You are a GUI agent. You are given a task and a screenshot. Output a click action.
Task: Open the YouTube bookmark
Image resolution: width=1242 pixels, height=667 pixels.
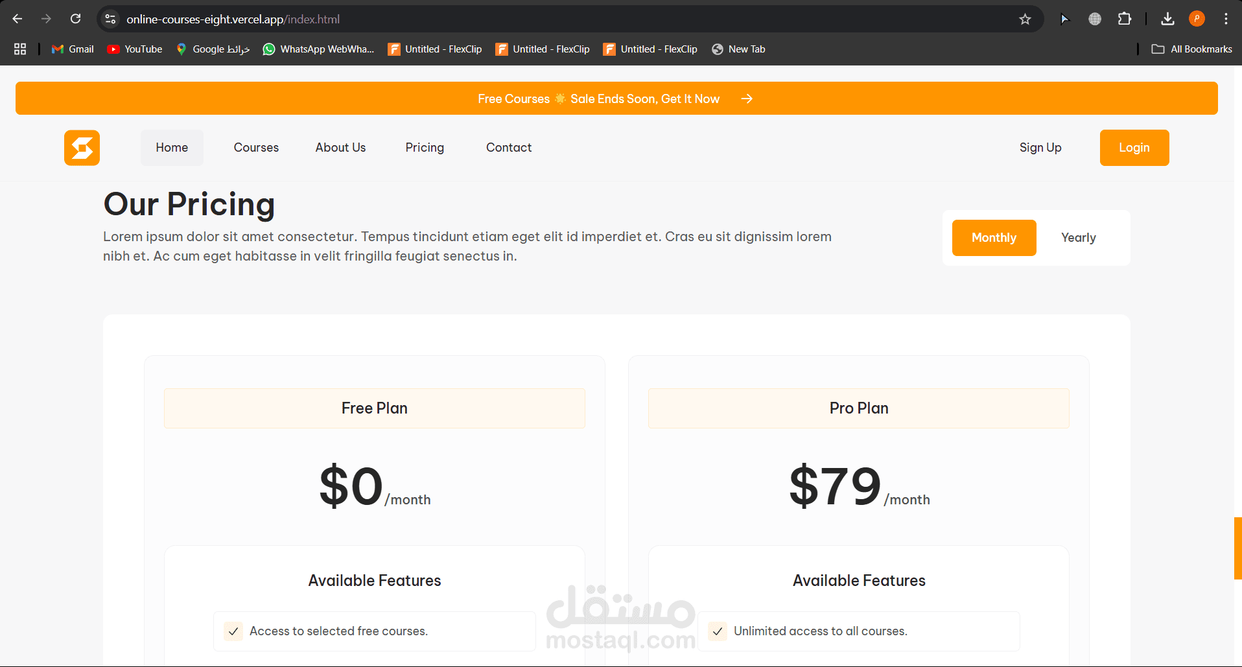point(135,49)
